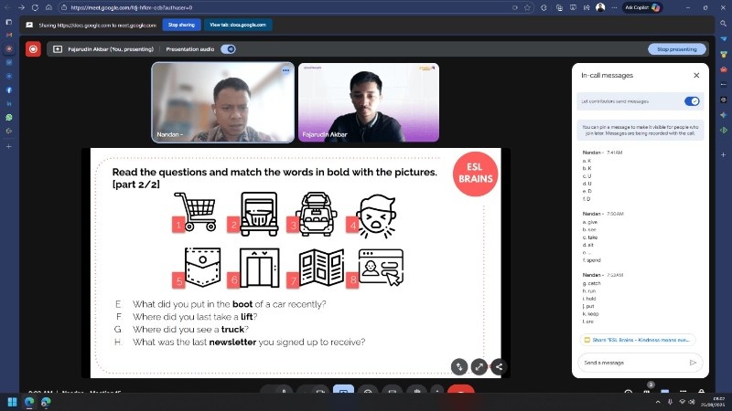Click the browser back arrow
Screen dimensions: 732x411
click(x=7, y=7)
